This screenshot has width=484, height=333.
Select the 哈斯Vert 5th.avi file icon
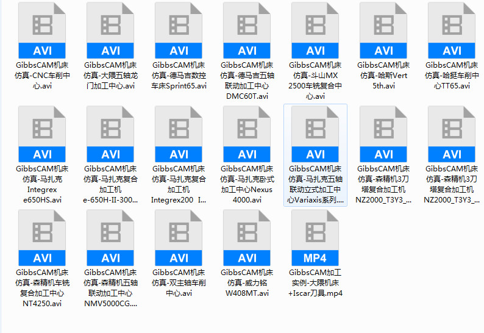pyautogui.click(x=383, y=30)
